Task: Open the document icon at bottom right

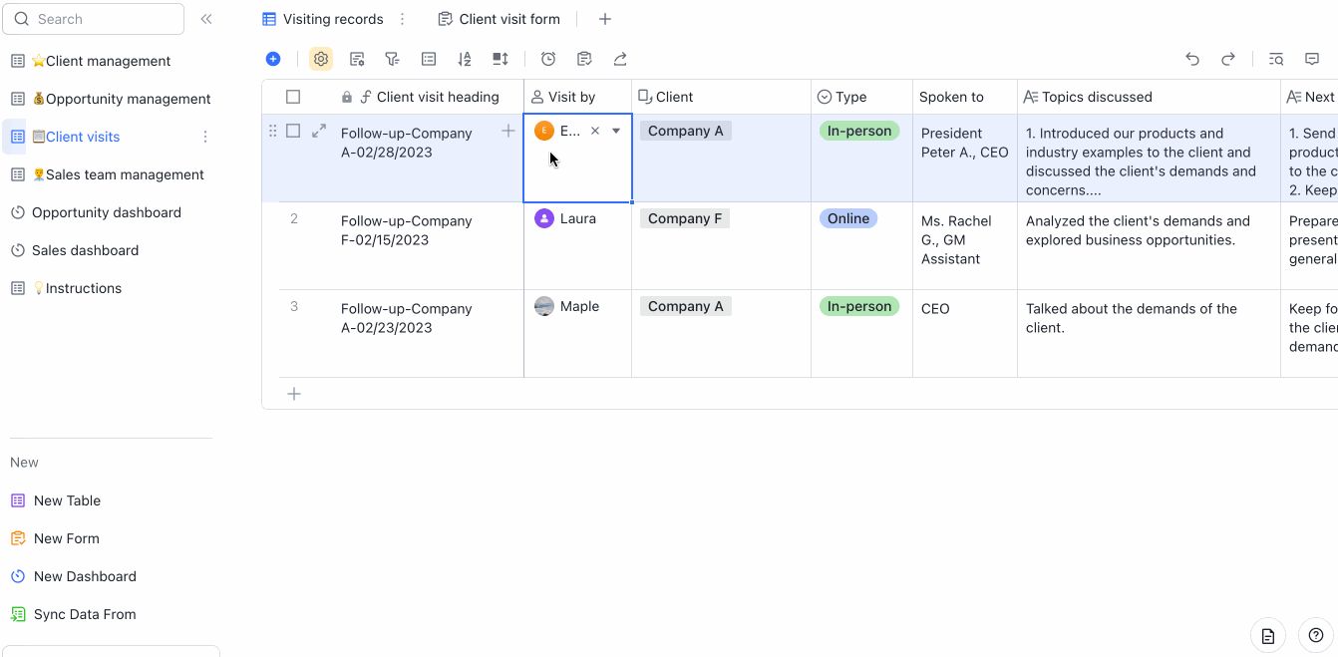Action: 1268,635
